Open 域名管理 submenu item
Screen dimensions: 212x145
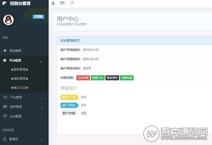pos(20,79)
